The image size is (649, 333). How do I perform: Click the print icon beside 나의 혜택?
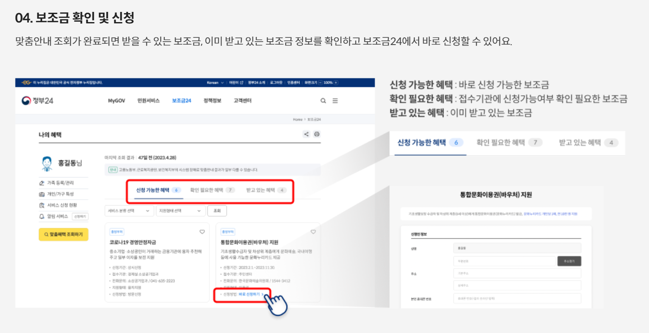coord(317,134)
